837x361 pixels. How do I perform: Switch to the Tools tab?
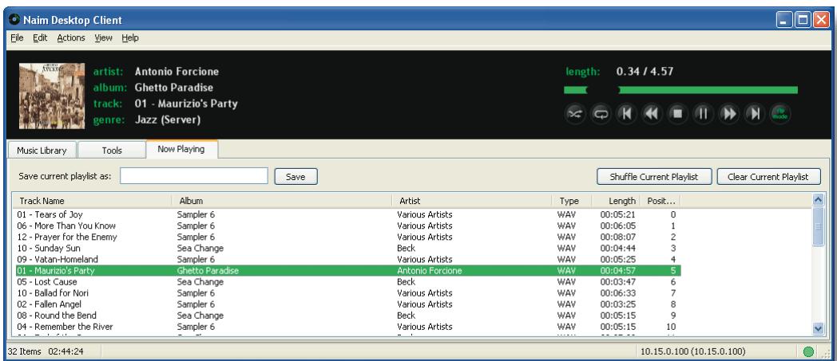point(112,150)
